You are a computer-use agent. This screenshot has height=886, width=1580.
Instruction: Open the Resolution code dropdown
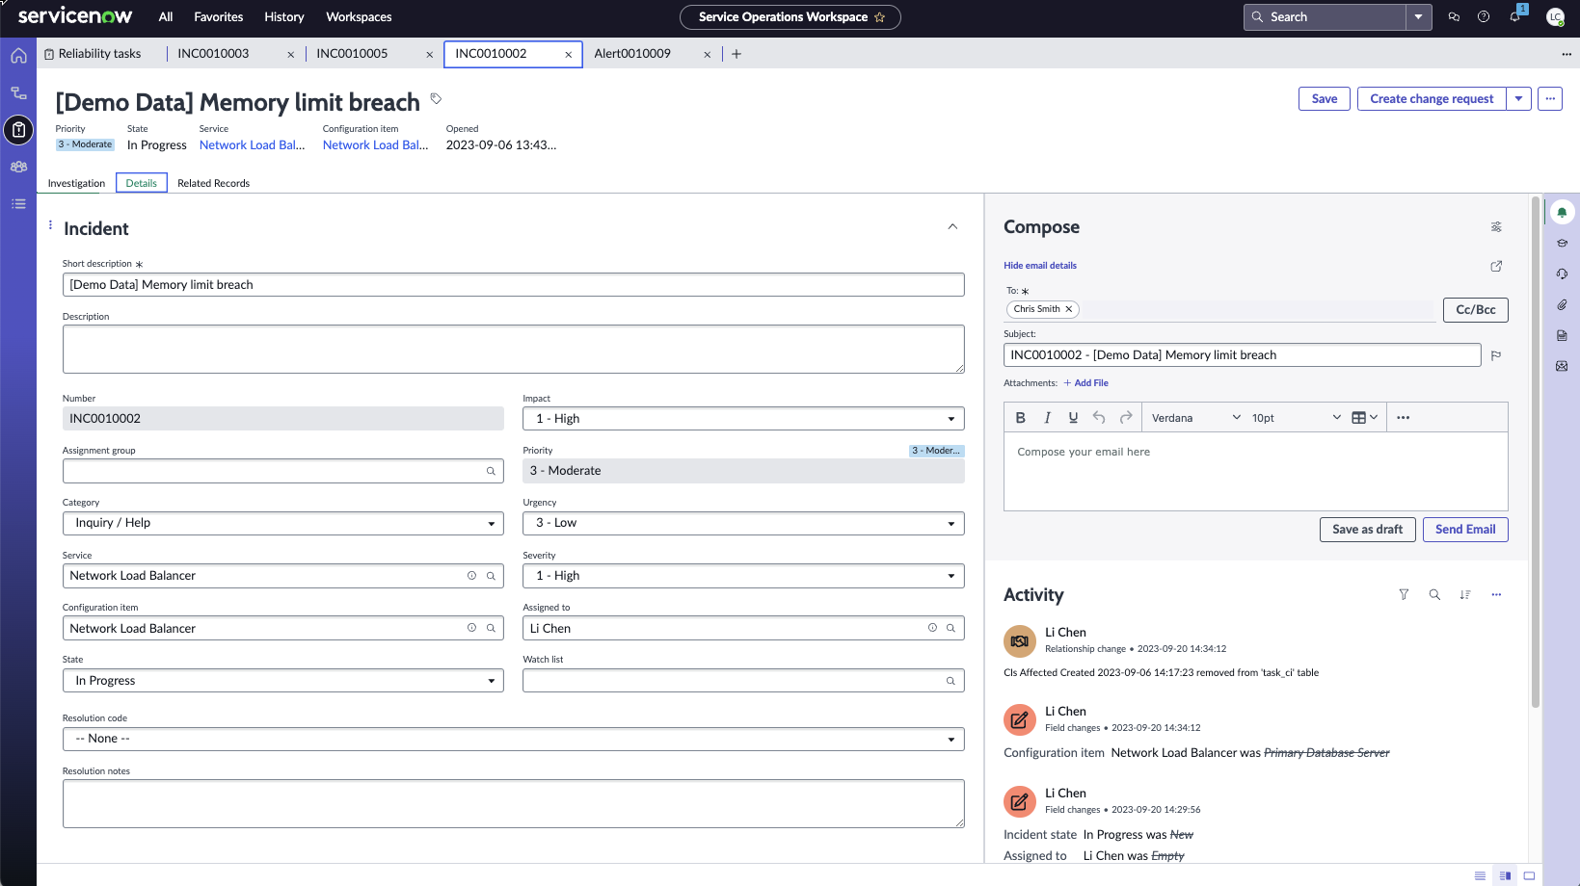[x=513, y=739]
